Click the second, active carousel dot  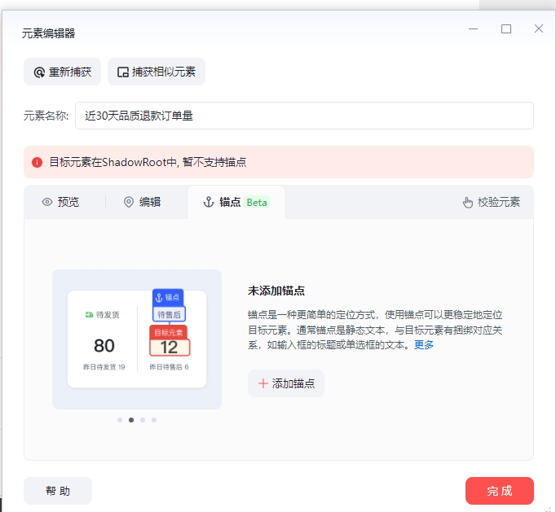[131, 420]
